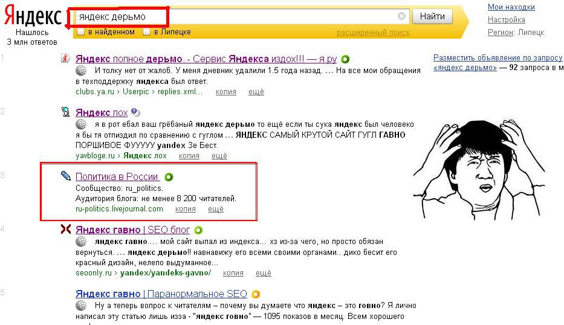Open 'Разместить объявление по запросу' link

click(x=498, y=57)
